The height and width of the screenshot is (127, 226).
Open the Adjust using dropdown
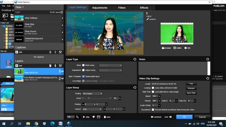coord(111,70)
